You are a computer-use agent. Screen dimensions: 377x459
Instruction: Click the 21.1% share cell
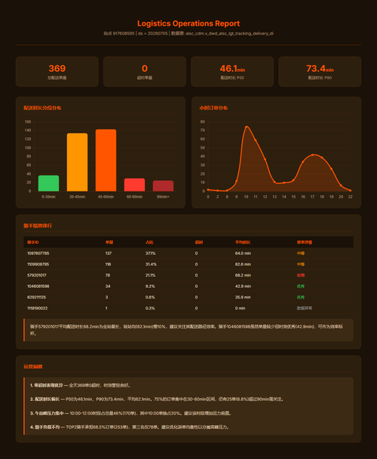tap(151, 275)
